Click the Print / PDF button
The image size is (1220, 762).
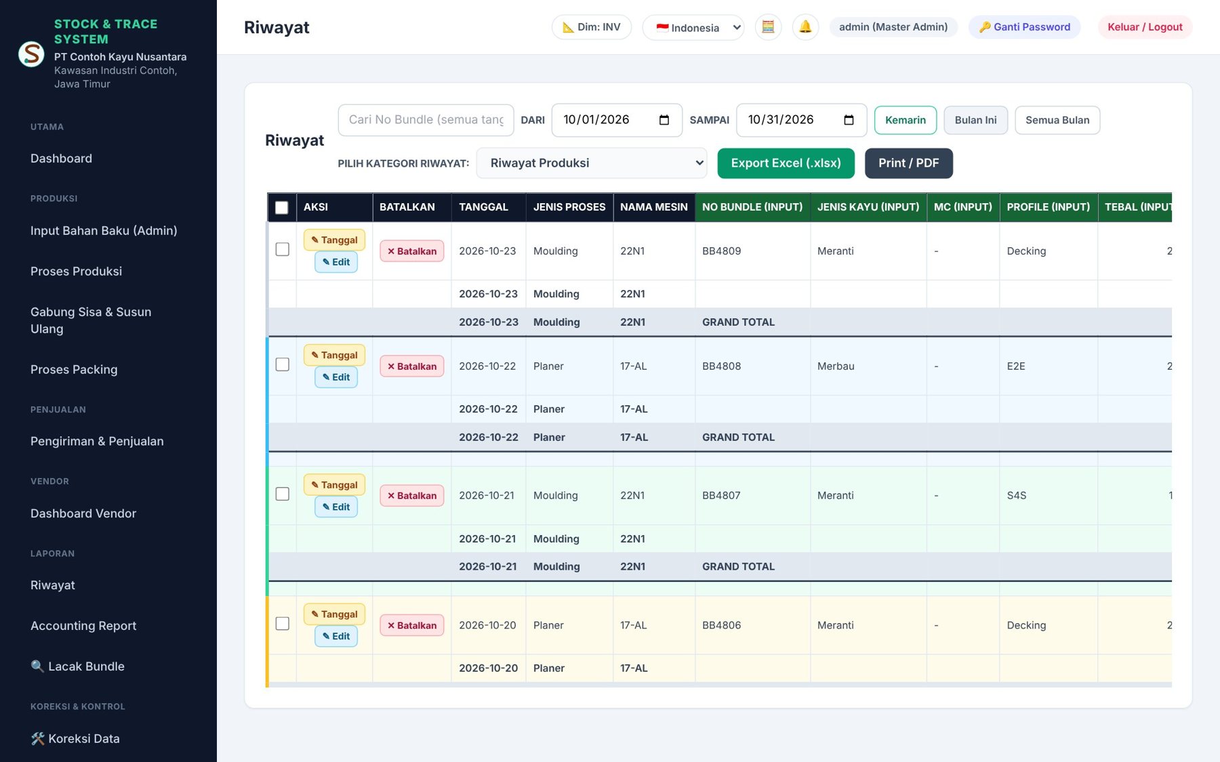[x=909, y=163]
